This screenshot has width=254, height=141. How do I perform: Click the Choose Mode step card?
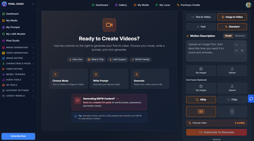pos(68,79)
